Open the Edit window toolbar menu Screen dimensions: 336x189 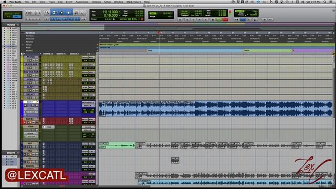pyautogui.click(x=334, y=10)
